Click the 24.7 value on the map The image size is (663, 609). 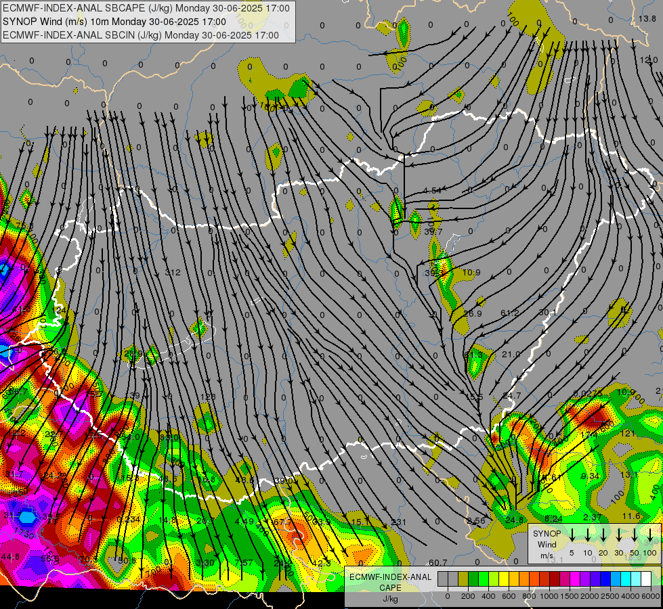511,396
